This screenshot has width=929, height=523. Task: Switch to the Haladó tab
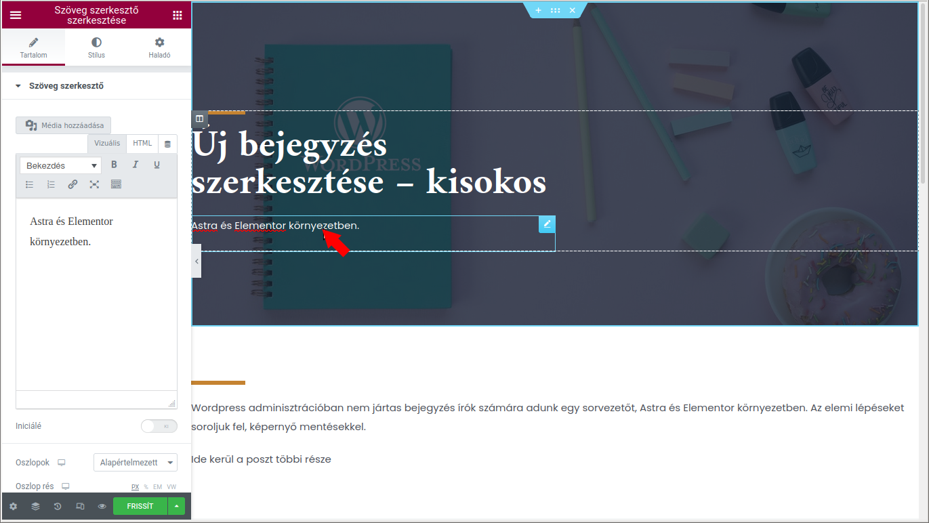pyautogui.click(x=160, y=47)
